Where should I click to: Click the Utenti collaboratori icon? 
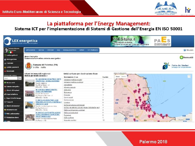[x=5, y=106]
